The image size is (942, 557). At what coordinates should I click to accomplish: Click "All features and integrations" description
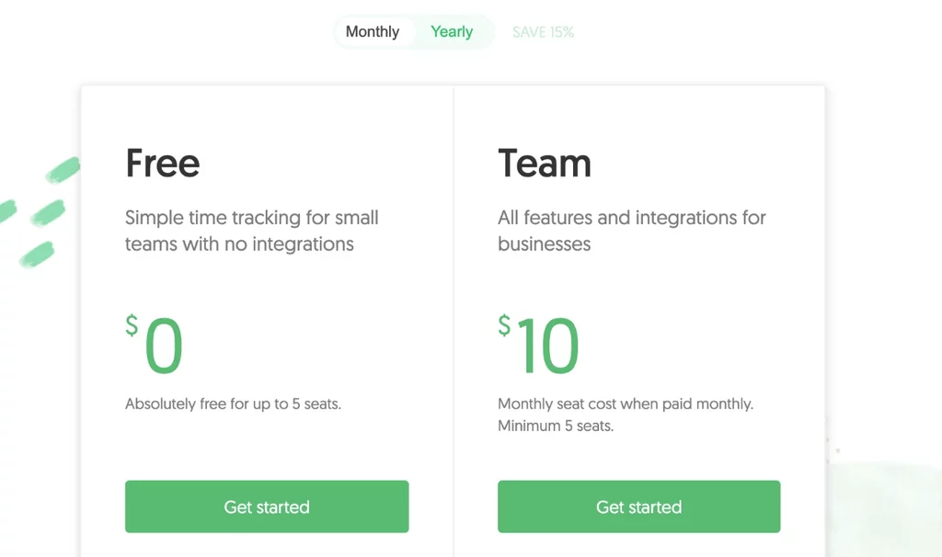tap(631, 219)
